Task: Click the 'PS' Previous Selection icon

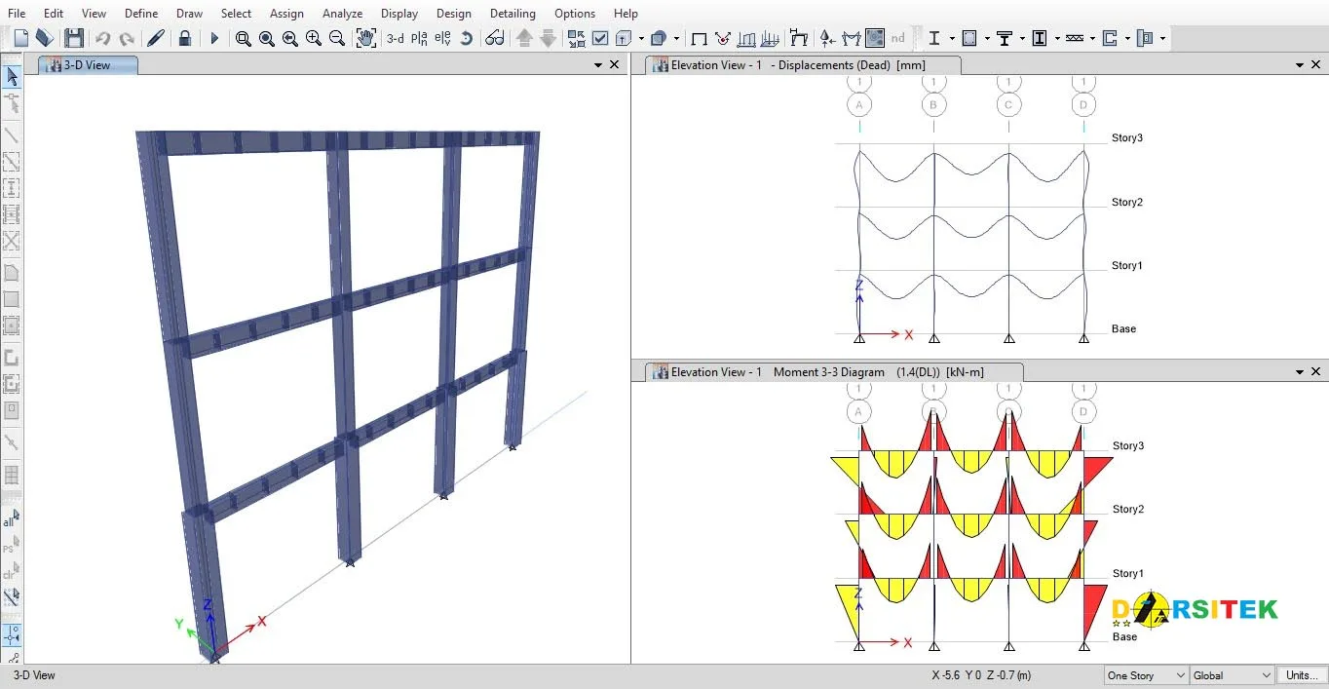Action: (x=11, y=546)
